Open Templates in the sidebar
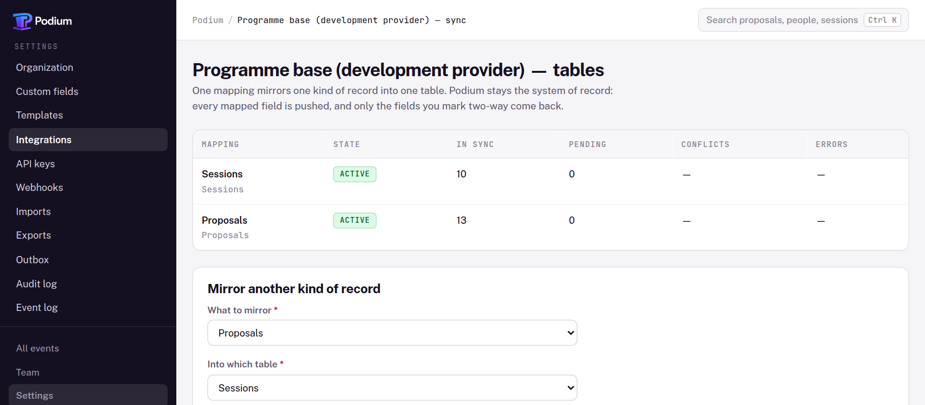Viewport: 925px width, 405px height. coord(88,115)
